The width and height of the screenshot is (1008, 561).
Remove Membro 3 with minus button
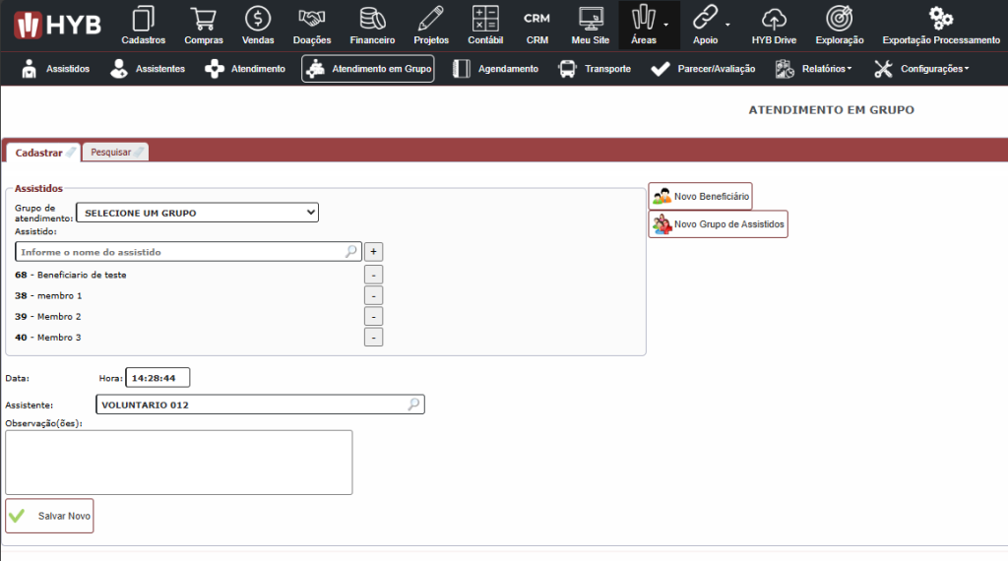tap(374, 338)
